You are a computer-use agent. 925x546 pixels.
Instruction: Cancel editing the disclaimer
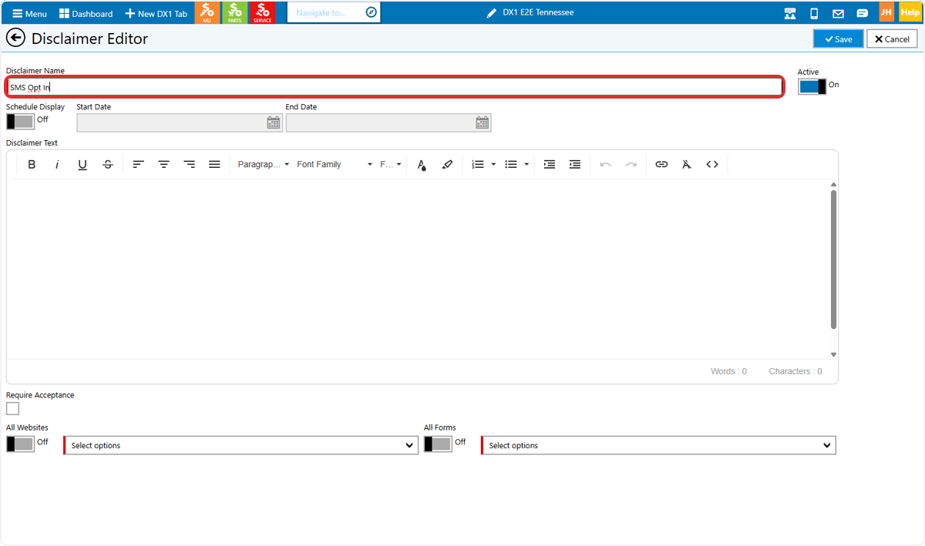pos(892,39)
